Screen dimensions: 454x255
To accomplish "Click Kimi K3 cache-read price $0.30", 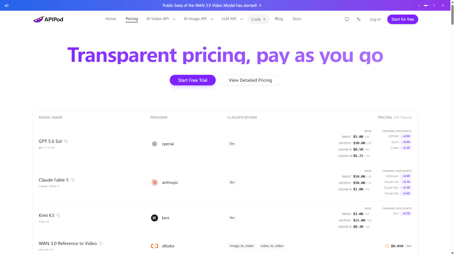I will [358, 227].
